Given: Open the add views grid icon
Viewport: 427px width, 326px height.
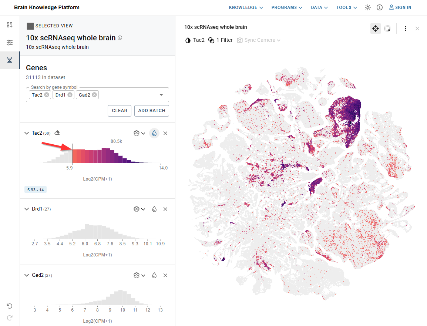Looking at the screenshot, I should (10, 25).
